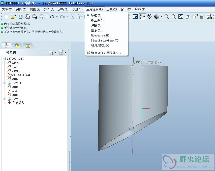Click the A_3 axis label on model

tap(131, 129)
